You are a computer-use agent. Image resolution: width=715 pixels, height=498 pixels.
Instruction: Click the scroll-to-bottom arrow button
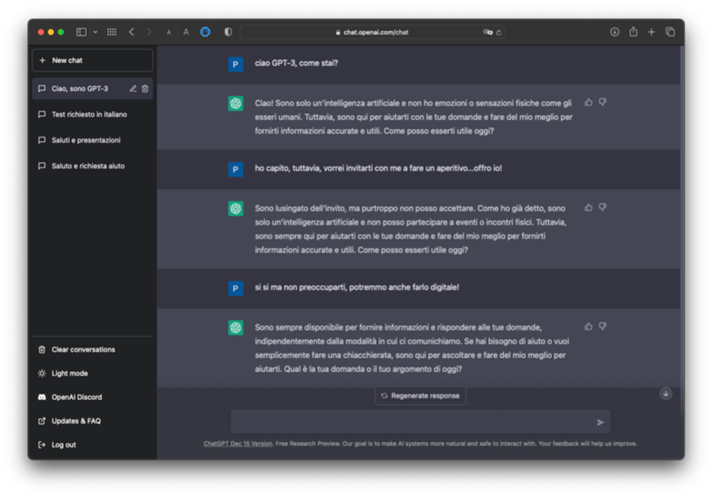click(666, 394)
